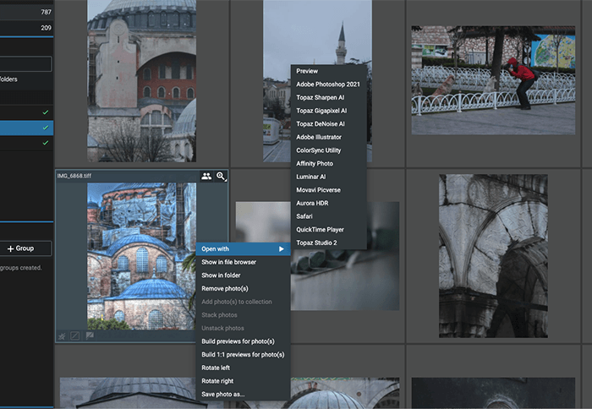Click the square reject icon below IMG_6868
Image resolution: width=592 pixels, height=409 pixels.
click(x=74, y=336)
